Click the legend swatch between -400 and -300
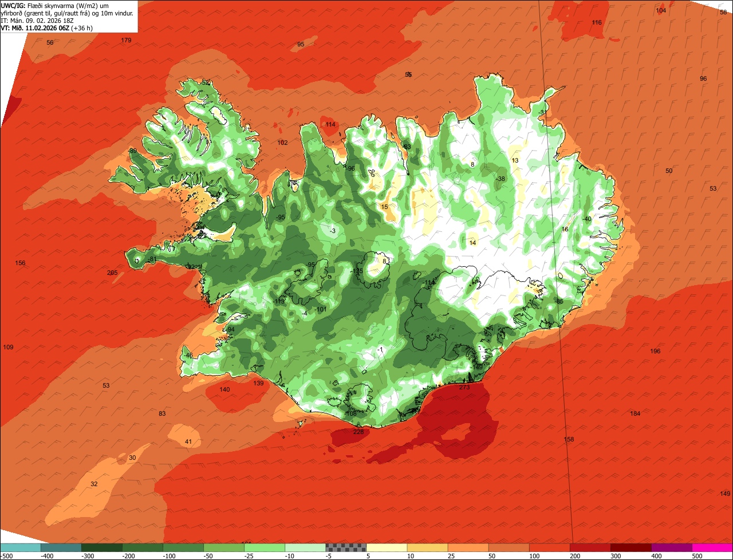Image resolution: width=733 pixels, height=560 pixels. click(x=61, y=547)
